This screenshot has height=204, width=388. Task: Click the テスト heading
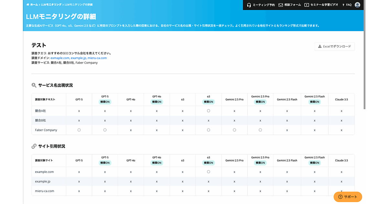[39, 45]
